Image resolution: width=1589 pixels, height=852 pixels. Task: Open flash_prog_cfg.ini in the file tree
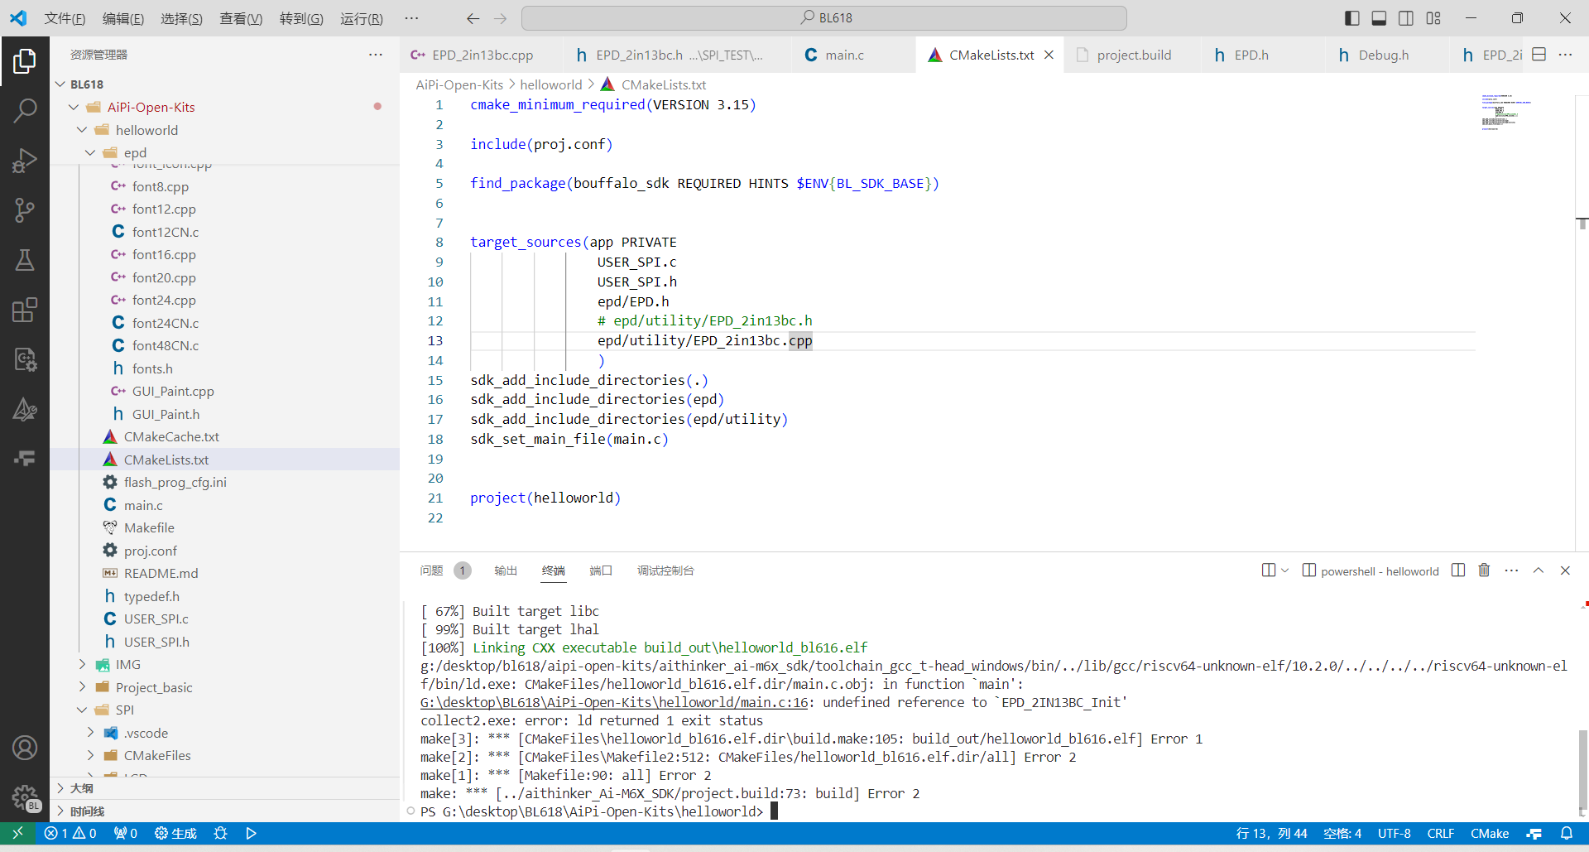175,482
